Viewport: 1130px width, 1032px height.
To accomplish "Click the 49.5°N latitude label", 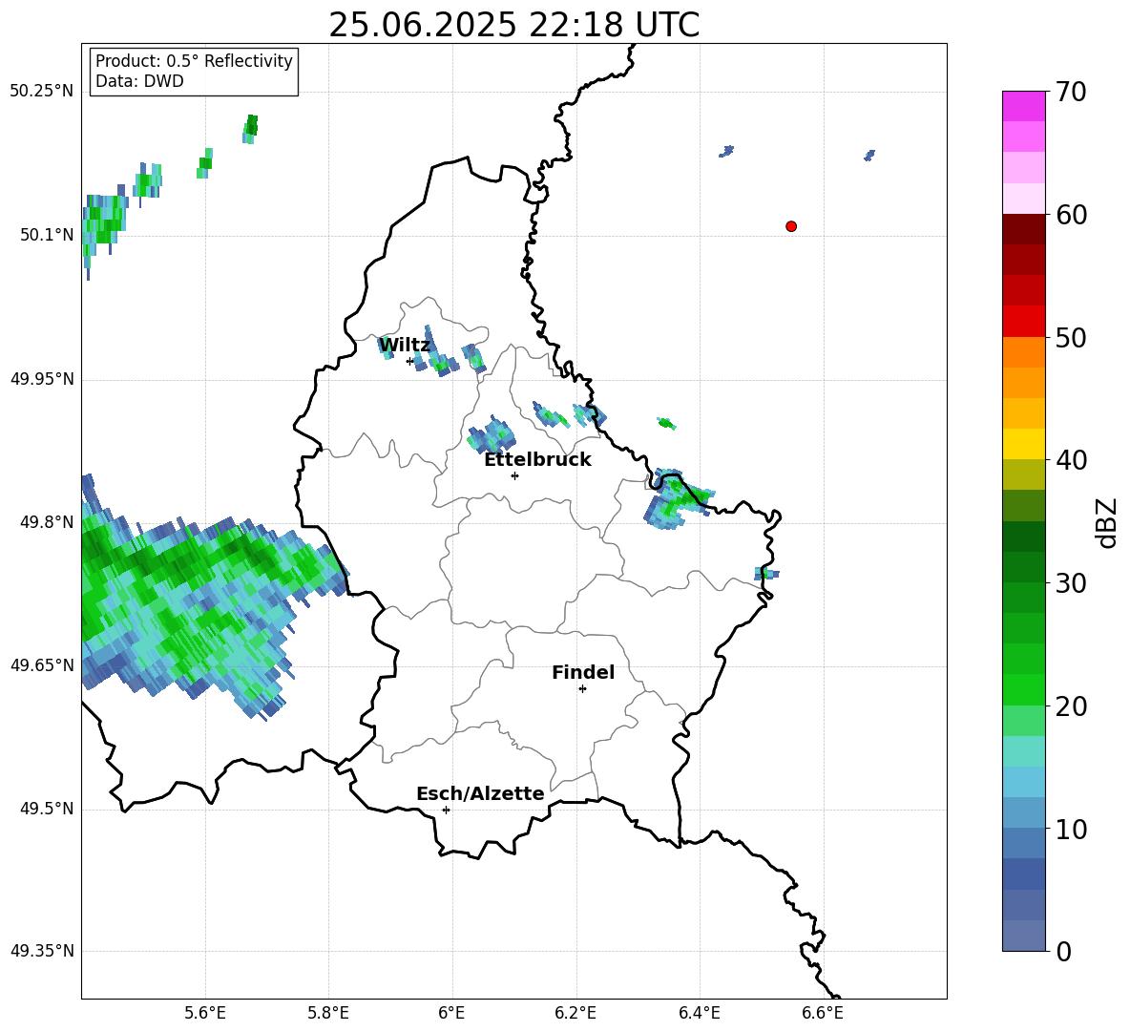I will (x=46, y=810).
